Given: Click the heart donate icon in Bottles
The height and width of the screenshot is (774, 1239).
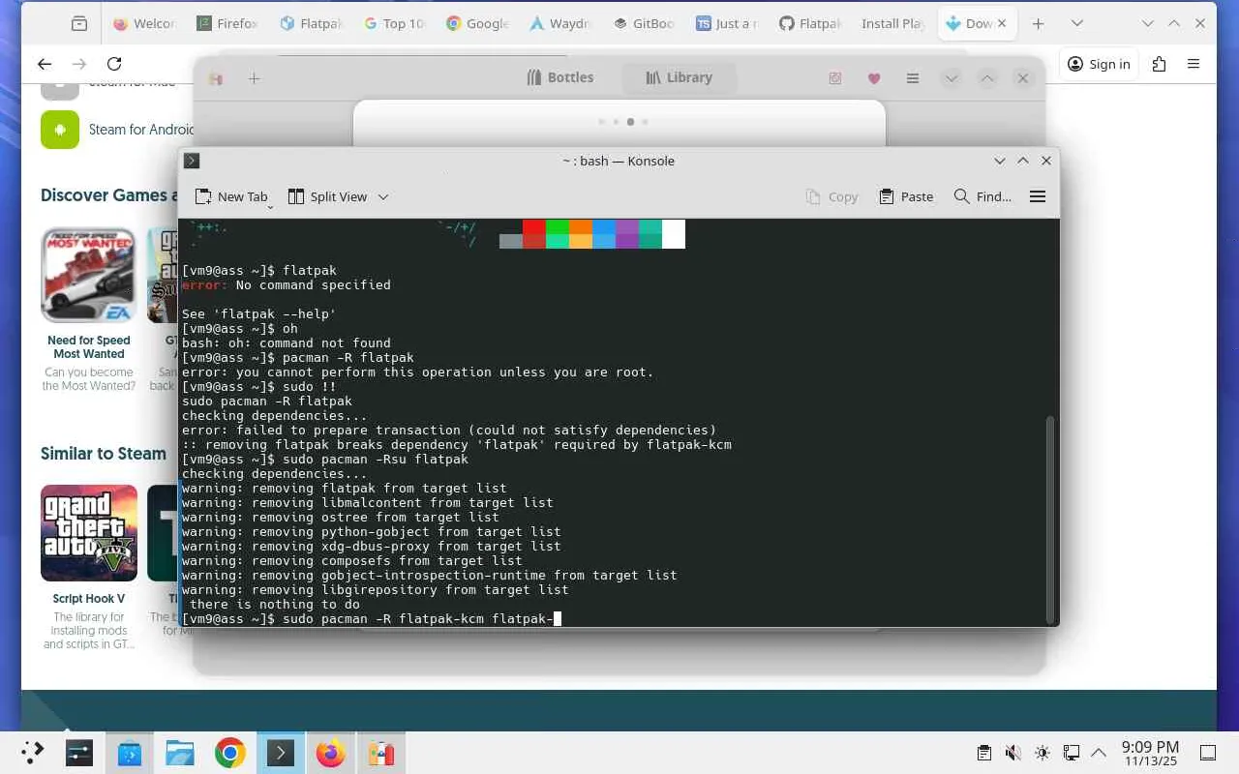Looking at the screenshot, I should tap(874, 78).
